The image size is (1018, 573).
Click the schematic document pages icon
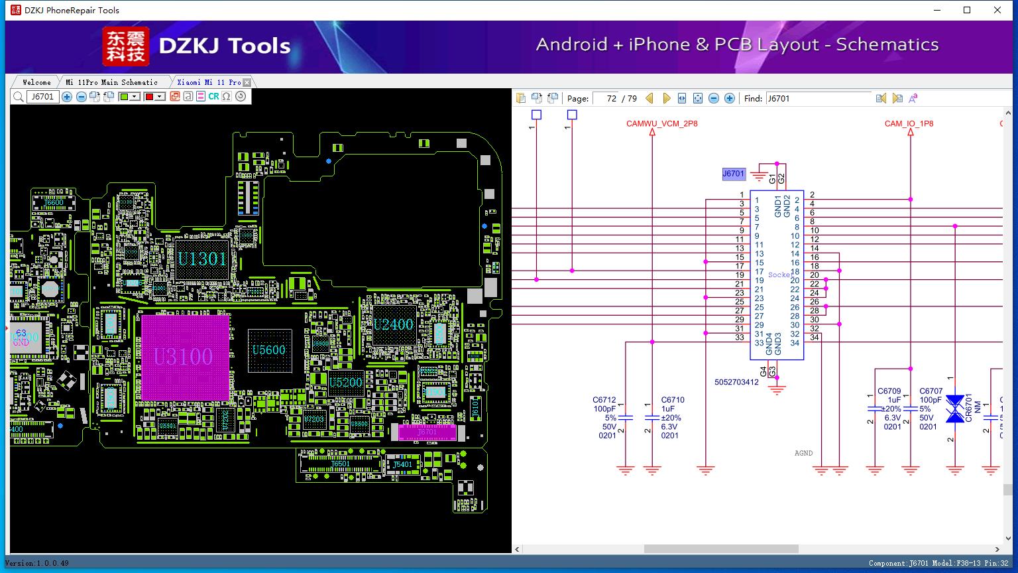pyautogui.click(x=521, y=98)
